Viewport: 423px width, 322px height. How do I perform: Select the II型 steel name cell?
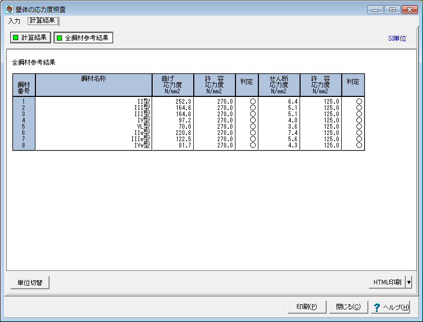click(x=144, y=102)
